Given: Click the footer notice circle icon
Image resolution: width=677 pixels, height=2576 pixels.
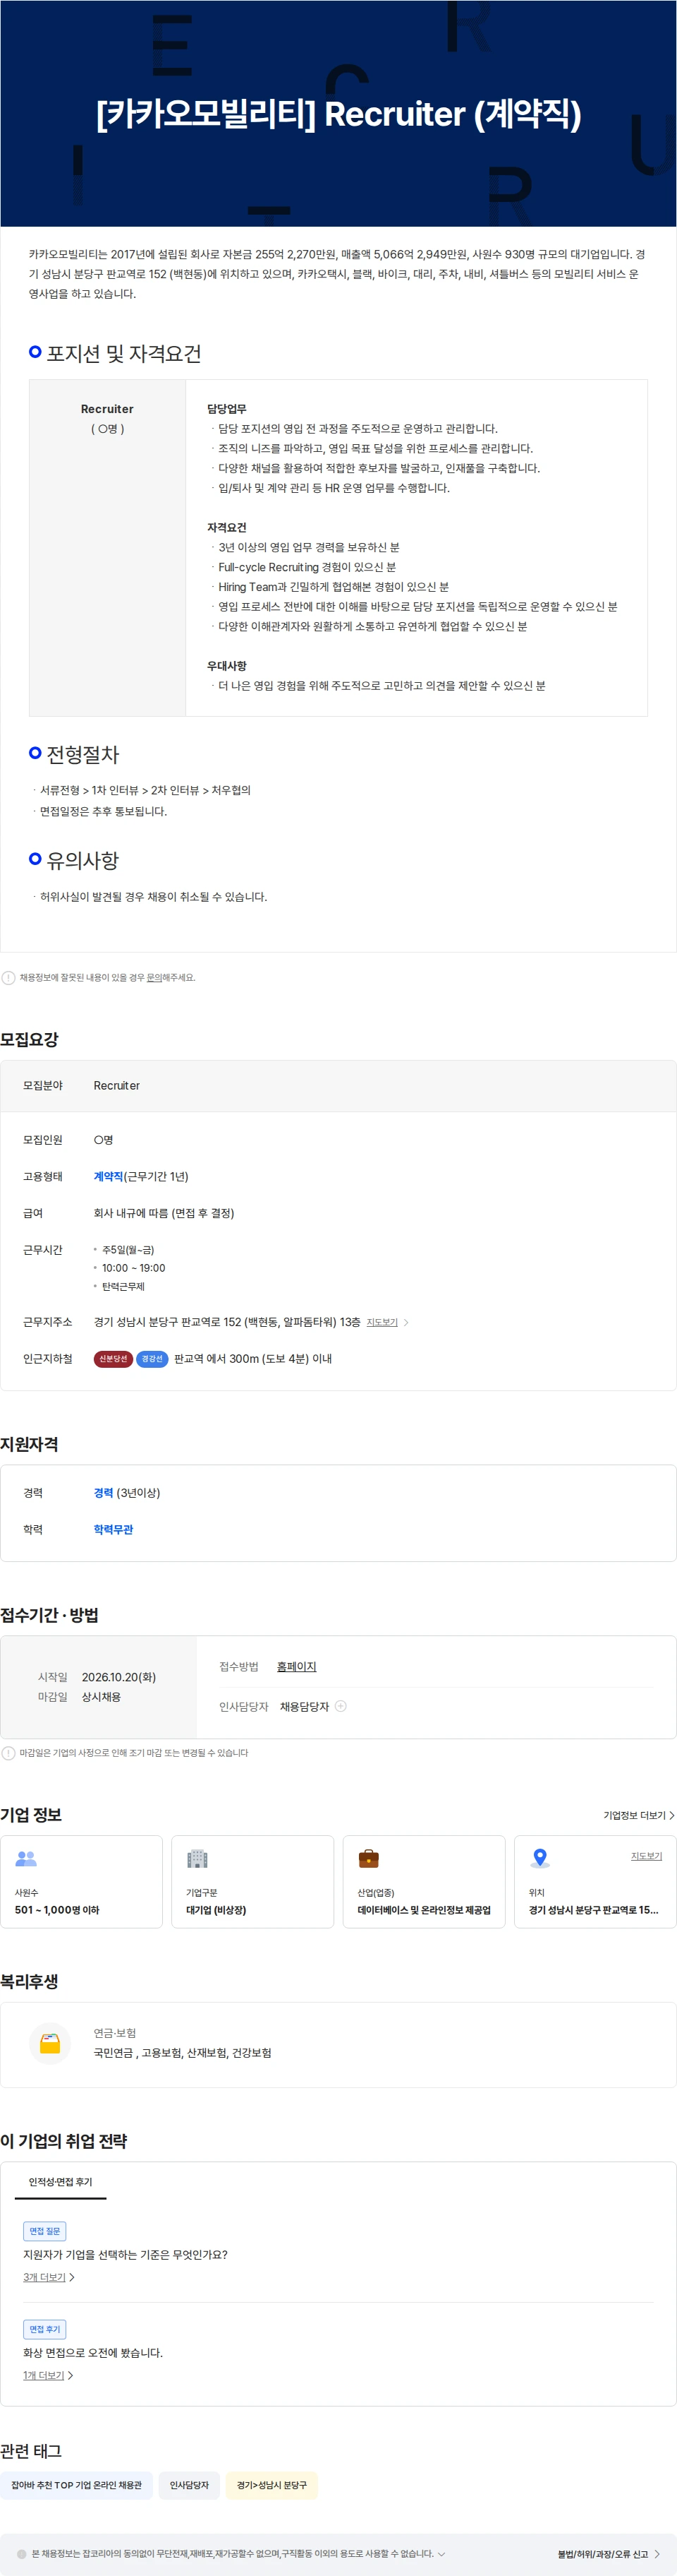Looking at the screenshot, I should tap(21, 2553).
